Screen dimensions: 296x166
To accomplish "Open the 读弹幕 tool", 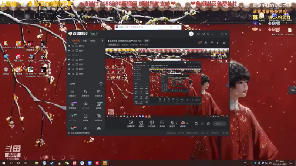I will tap(98, 106).
